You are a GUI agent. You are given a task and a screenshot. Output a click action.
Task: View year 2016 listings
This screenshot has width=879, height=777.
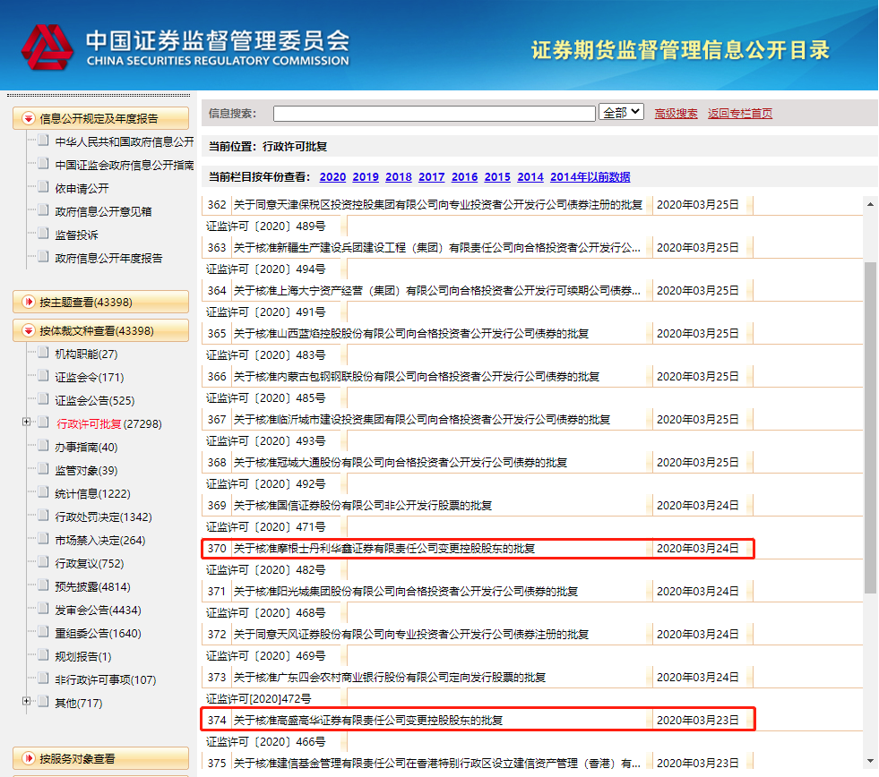tap(465, 177)
